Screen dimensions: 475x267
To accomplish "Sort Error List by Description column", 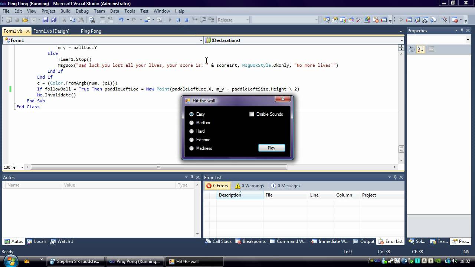I will pos(240,195).
